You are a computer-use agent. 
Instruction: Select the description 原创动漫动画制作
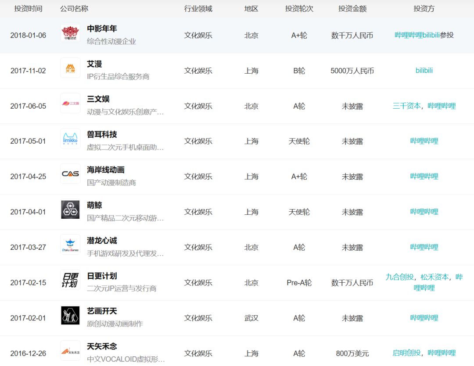[x=115, y=324]
